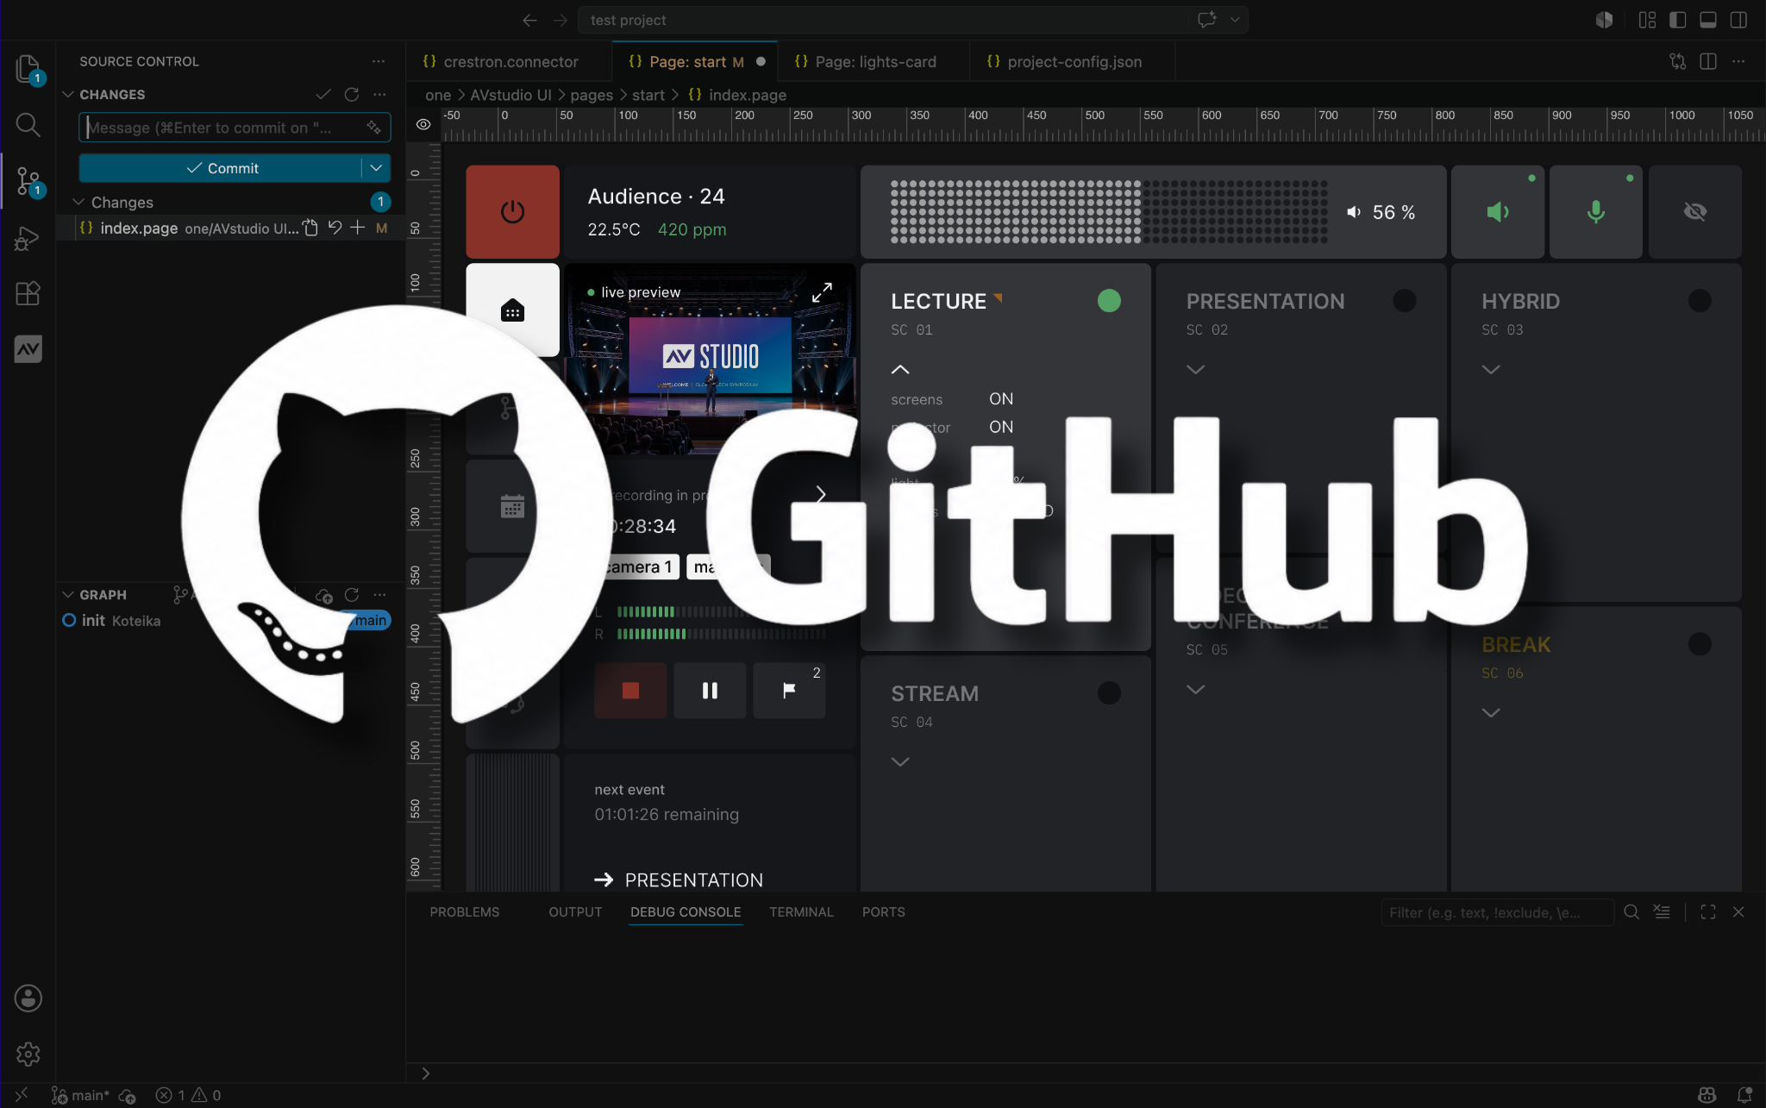Discard changes for index.page
This screenshot has width=1766, height=1108.
(335, 228)
